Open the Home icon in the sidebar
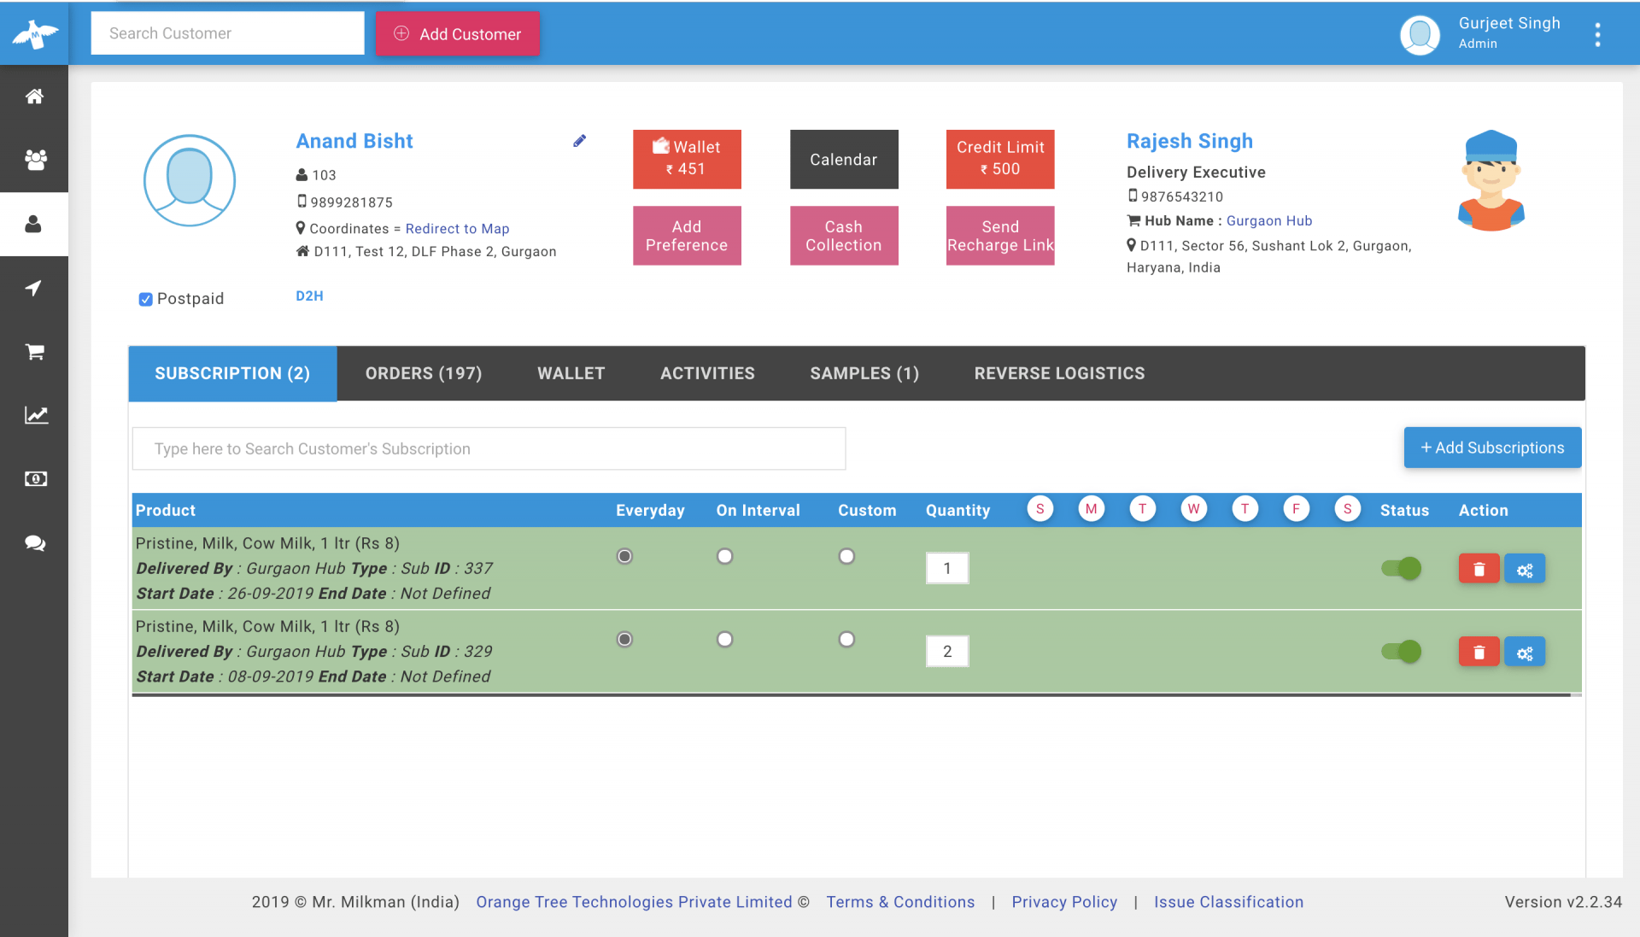The image size is (1640, 937). (34, 97)
